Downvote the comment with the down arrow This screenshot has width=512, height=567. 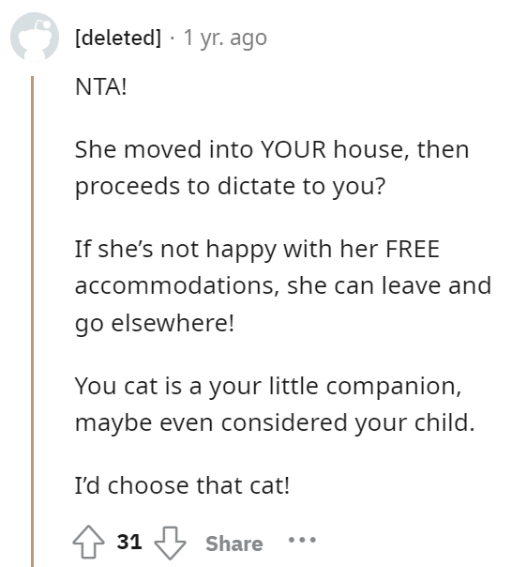pyautogui.click(x=170, y=543)
